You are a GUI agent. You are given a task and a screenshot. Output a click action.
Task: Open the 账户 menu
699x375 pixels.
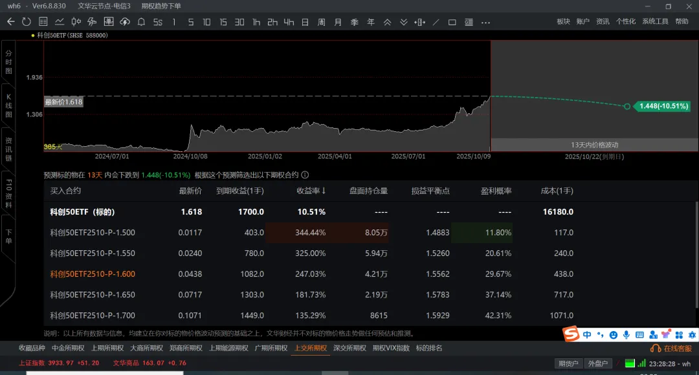582,21
